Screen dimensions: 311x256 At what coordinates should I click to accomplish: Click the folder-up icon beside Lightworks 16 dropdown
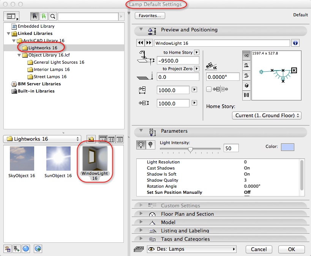[90, 139]
